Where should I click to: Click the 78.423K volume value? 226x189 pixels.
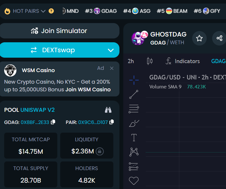pos(196,87)
